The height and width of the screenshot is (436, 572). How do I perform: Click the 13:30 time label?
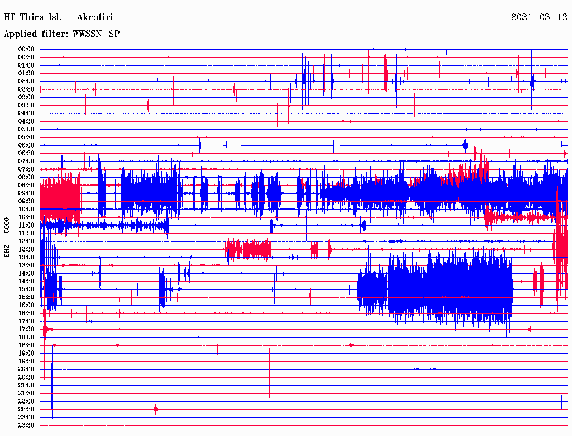click(x=26, y=265)
